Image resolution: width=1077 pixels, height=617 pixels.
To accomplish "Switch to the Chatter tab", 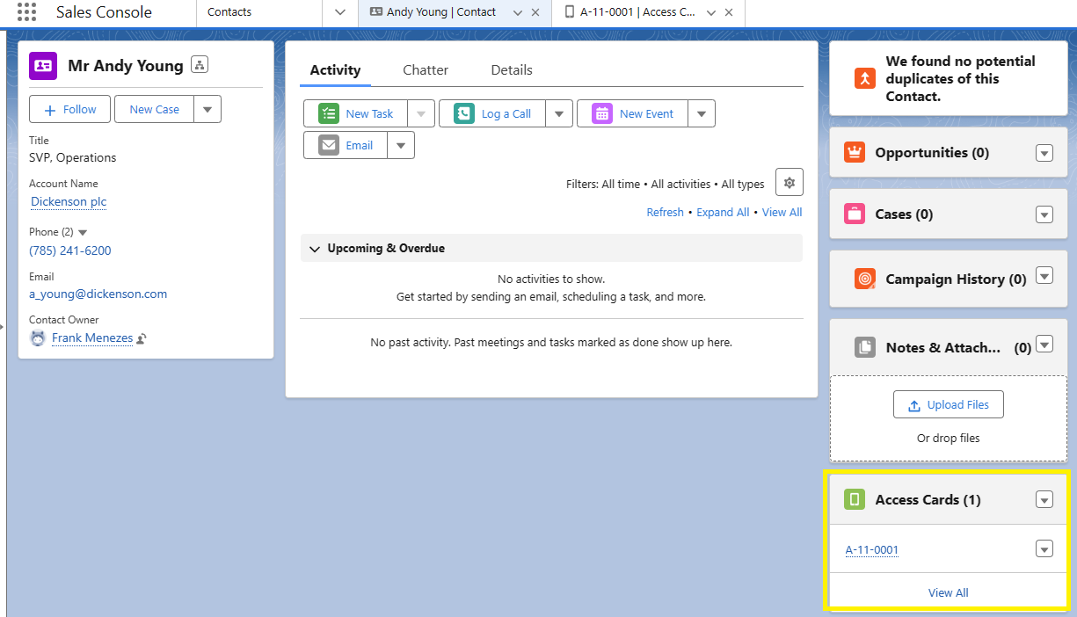I will point(426,70).
